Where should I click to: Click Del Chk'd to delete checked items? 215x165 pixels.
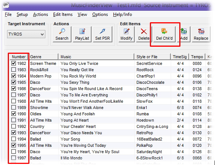point(164,34)
